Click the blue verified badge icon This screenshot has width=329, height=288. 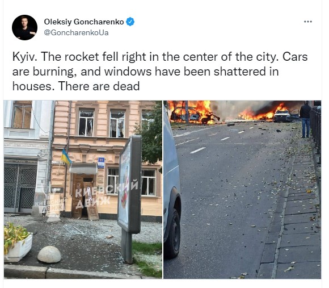point(130,22)
